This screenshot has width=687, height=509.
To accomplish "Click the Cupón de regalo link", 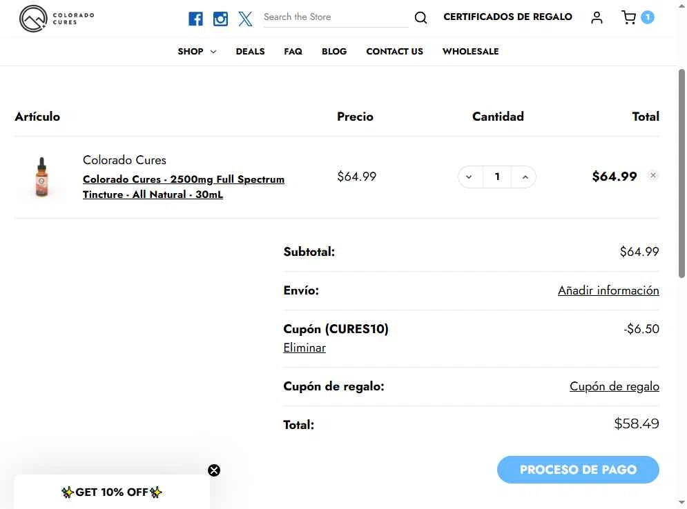I will 615,386.
